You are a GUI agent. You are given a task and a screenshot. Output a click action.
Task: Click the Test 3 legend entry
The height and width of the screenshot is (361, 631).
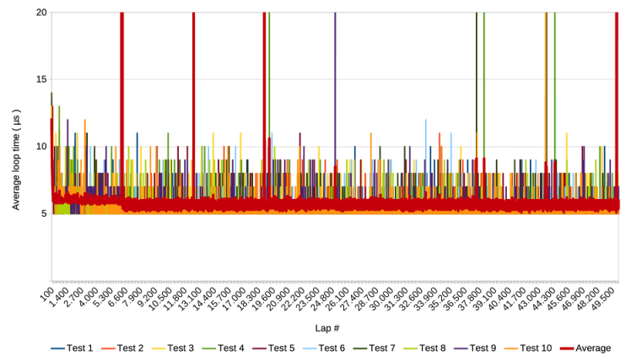[x=181, y=348]
